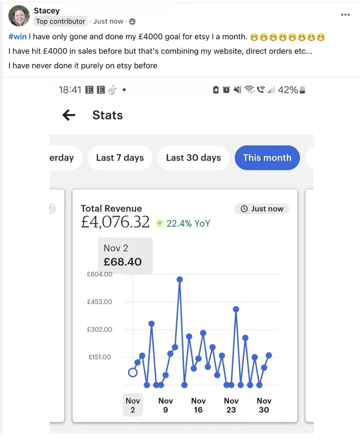Select the Last 30 days filter
This screenshot has height=439, width=360.
[193, 158]
